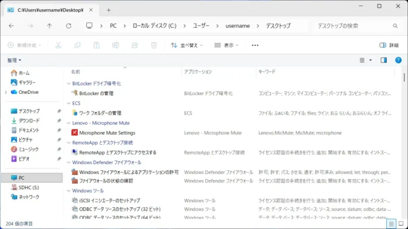Click the ワーク フォルダーの管理 icon
The height and width of the screenshot is (229, 408).
[75, 113]
